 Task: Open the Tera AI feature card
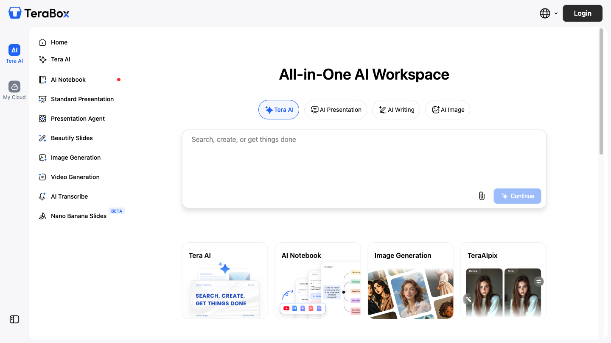(225, 280)
